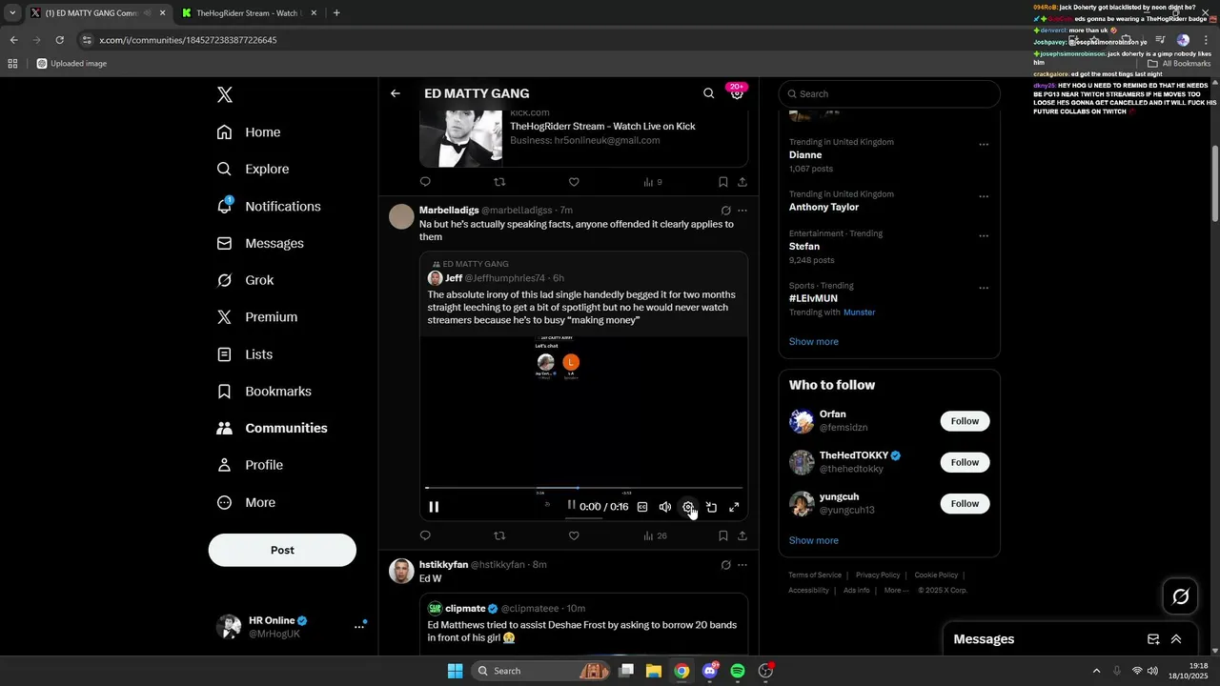1220x686 pixels.
Task: Open the floating Grok button
Action: [1181, 596]
